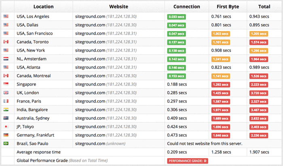Click the 0.188 secs connection value
Screen dimensions: 283x166
177,84
